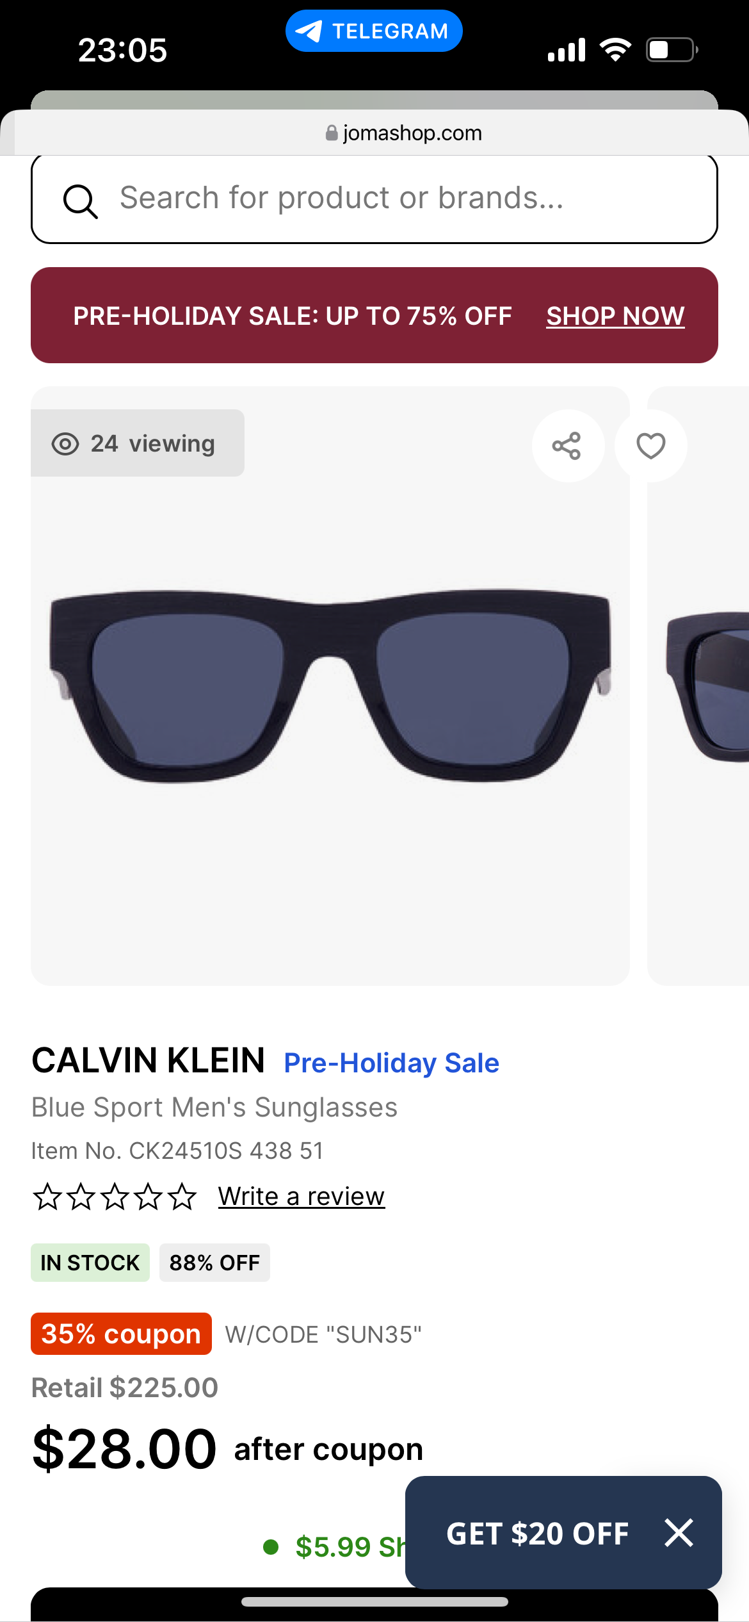Open the Write a review link
This screenshot has width=749, height=1622.
(302, 1197)
